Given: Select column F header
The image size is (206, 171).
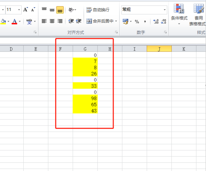Looking at the screenshot, I should 60,49.
